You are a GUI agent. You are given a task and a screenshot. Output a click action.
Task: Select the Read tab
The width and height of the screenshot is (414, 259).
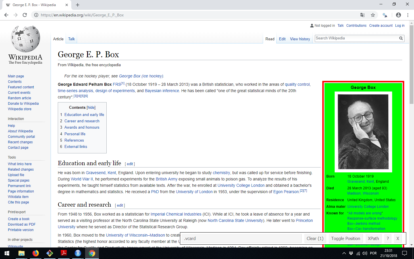coord(270,39)
